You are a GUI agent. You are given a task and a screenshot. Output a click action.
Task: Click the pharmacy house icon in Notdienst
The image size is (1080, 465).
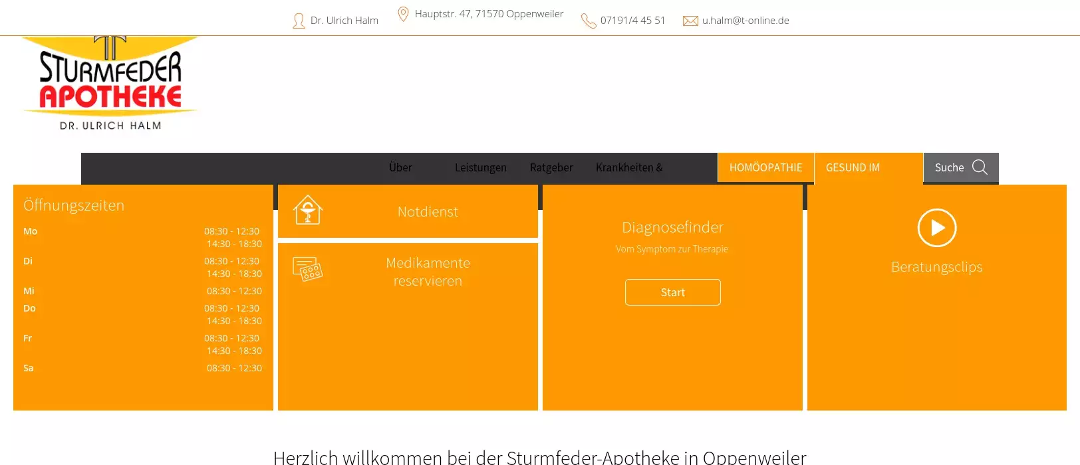click(x=308, y=210)
